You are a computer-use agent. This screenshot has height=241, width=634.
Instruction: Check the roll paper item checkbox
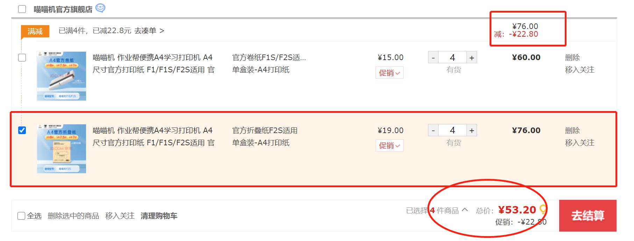(x=22, y=58)
